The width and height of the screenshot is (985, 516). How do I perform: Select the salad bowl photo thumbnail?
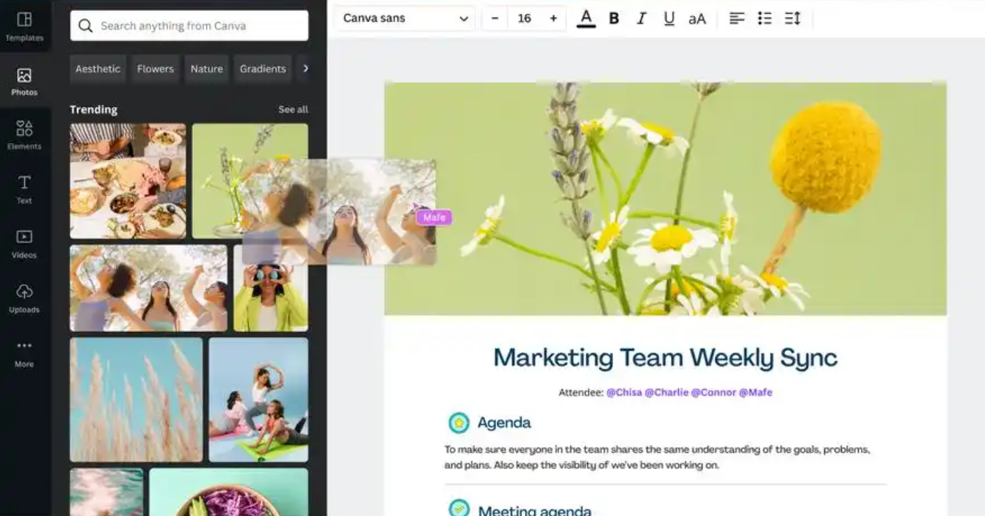pyautogui.click(x=228, y=493)
